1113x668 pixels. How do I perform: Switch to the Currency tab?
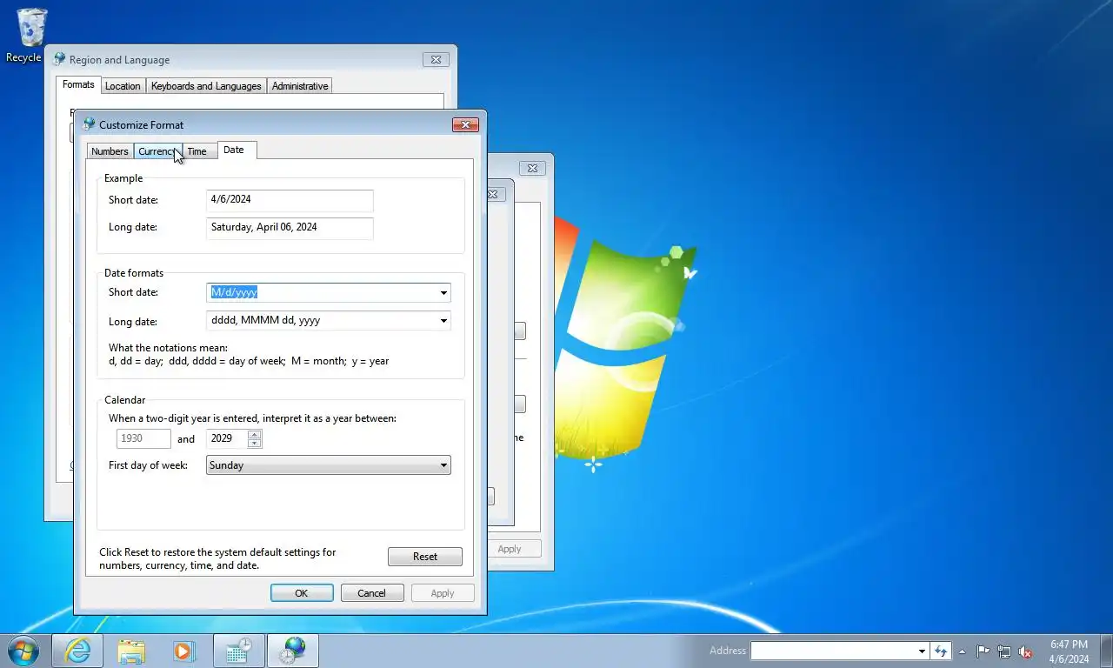[x=157, y=151]
